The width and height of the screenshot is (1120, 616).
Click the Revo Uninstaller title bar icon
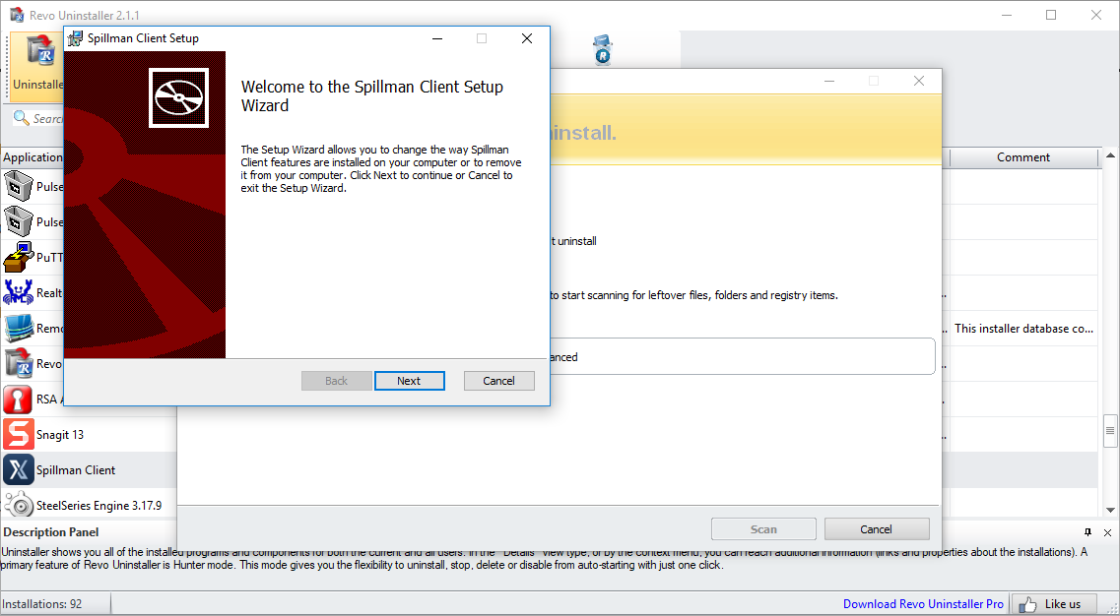pyautogui.click(x=17, y=15)
